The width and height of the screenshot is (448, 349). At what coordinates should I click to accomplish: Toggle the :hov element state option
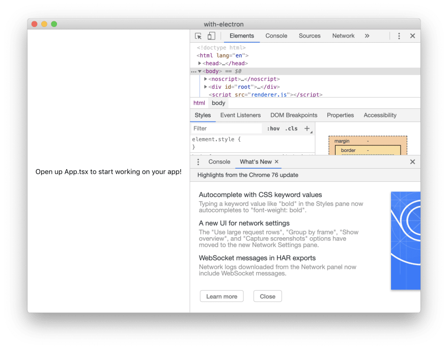click(x=273, y=129)
